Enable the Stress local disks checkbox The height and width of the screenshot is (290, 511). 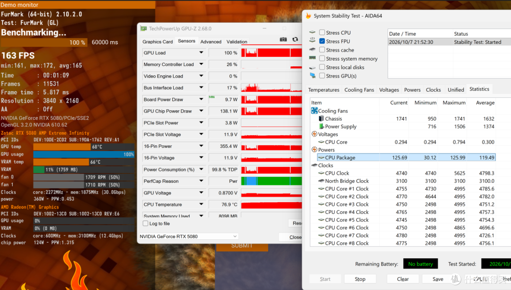[322, 67]
